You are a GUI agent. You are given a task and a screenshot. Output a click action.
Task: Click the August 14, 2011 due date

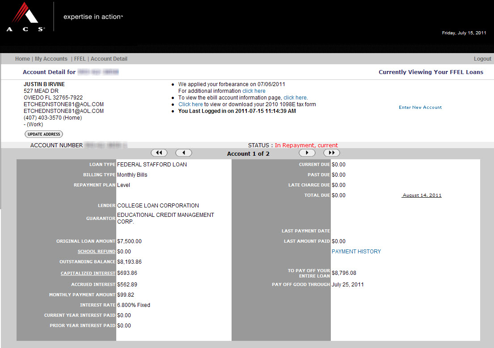point(422,195)
